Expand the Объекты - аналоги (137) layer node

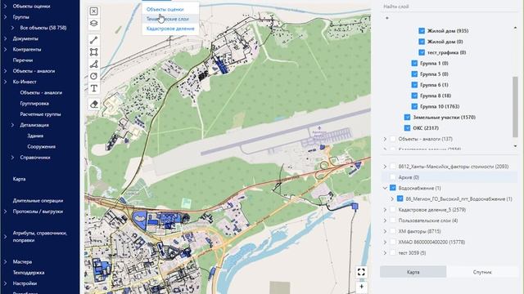coord(385,139)
